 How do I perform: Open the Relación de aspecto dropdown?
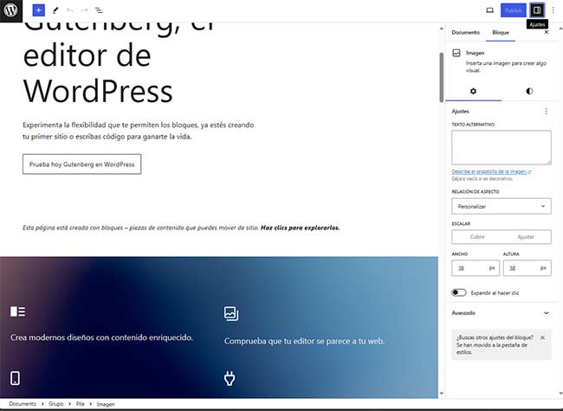(x=502, y=206)
